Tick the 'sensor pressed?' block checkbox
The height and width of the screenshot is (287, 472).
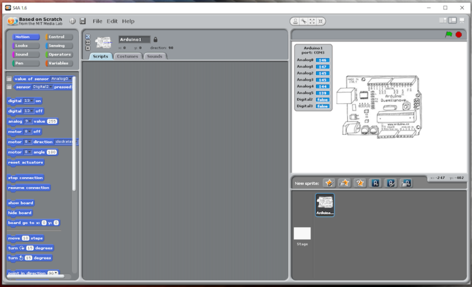[x=9, y=87]
